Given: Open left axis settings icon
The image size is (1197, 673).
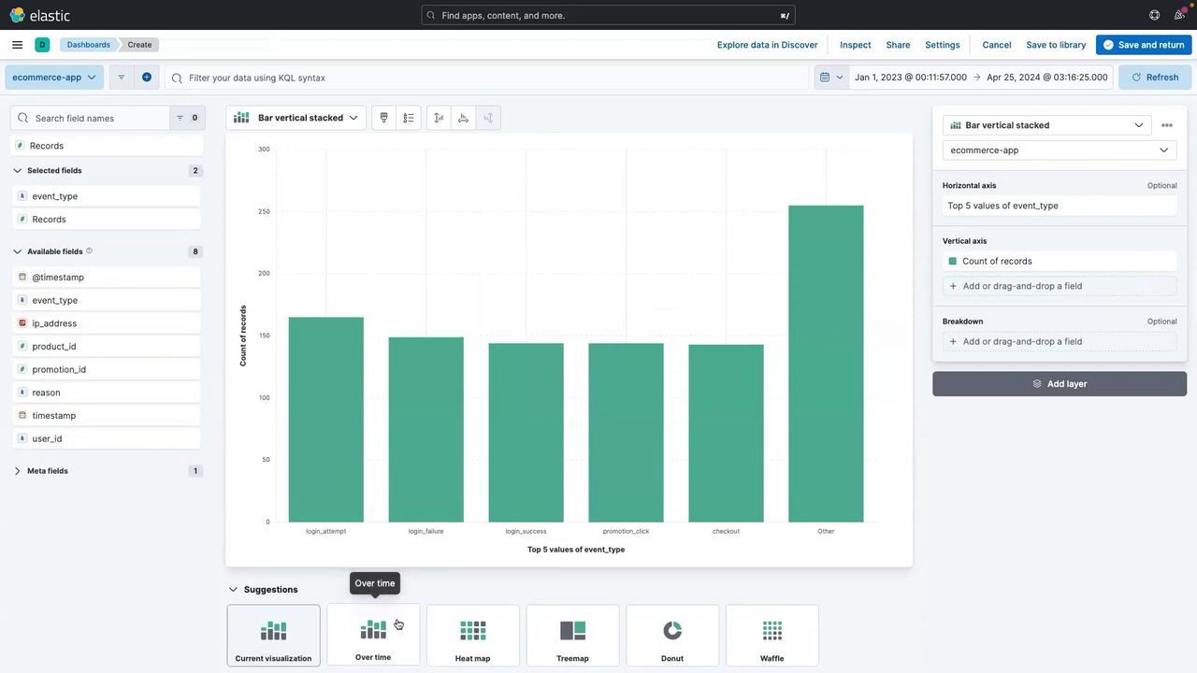Looking at the screenshot, I should 439,118.
